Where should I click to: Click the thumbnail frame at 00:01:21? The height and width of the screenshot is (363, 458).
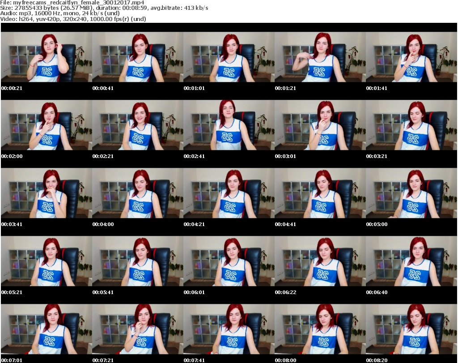320,57
